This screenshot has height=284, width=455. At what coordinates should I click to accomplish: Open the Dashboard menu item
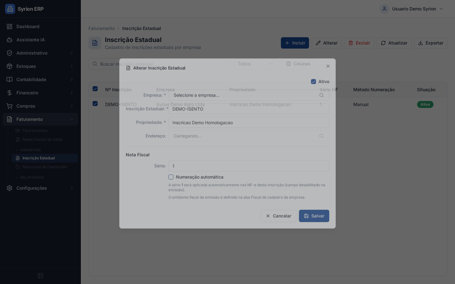tap(40, 27)
